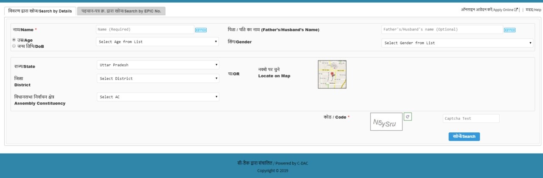Refresh the captcha code image

pyautogui.click(x=408, y=116)
